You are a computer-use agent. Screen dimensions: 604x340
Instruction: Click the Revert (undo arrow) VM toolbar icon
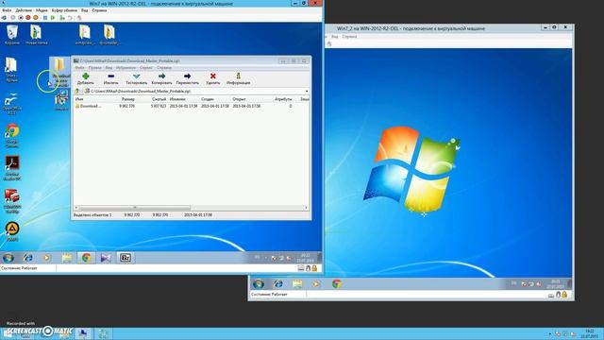[x=70, y=18]
